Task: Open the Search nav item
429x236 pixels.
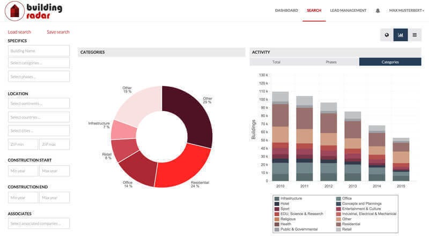Action: (314, 10)
